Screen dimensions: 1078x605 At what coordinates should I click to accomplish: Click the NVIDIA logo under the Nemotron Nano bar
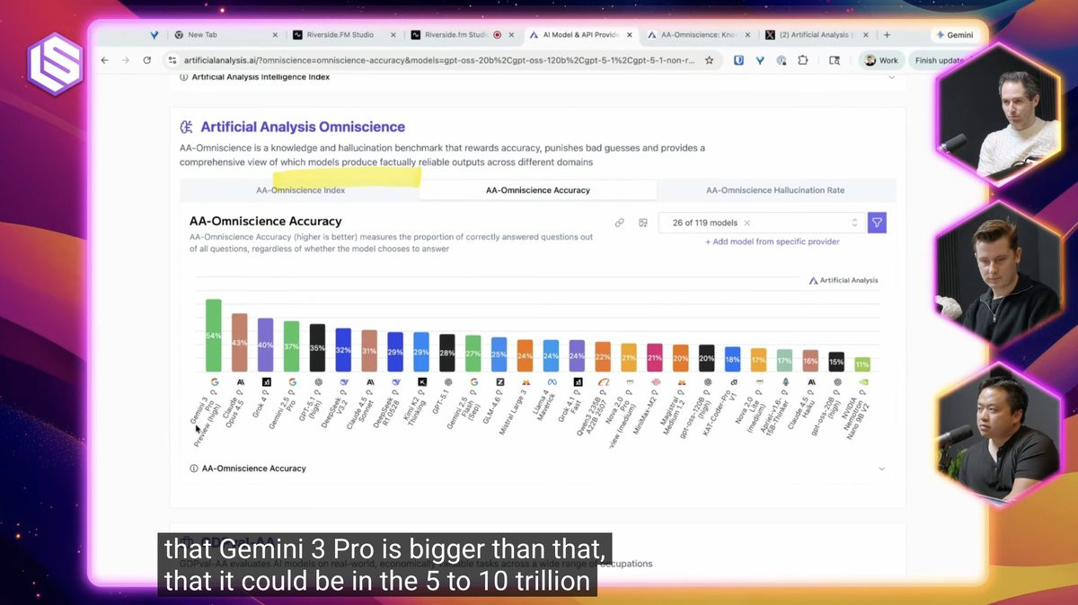(x=862, y=381)
